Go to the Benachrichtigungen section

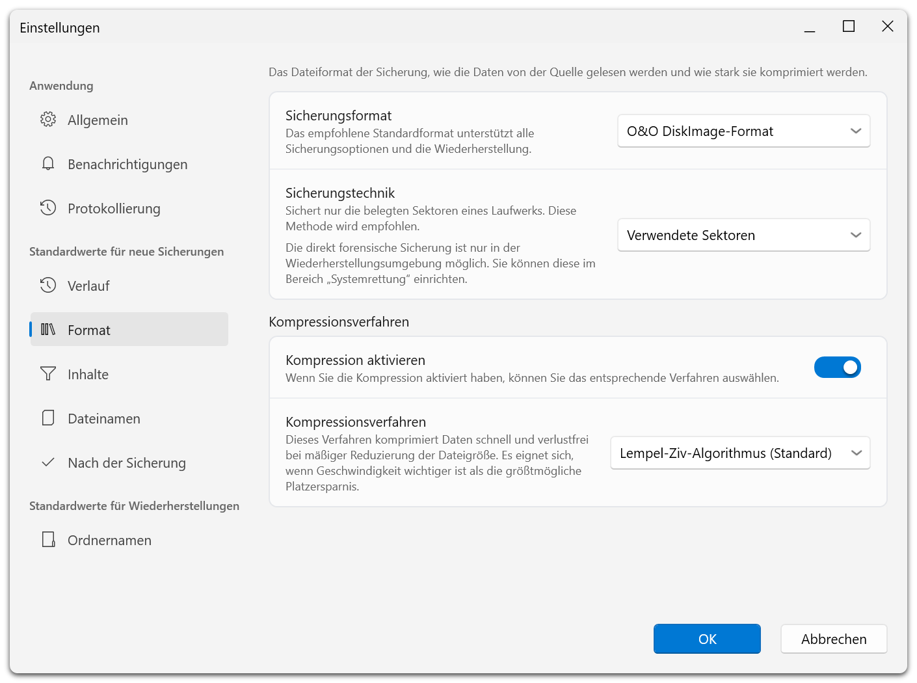pyautogui.click(x=129, y=165)
